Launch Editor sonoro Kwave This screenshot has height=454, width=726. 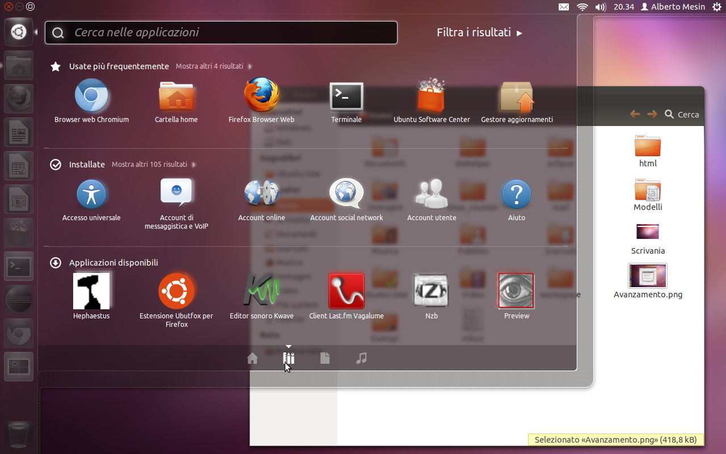point(261,291)
